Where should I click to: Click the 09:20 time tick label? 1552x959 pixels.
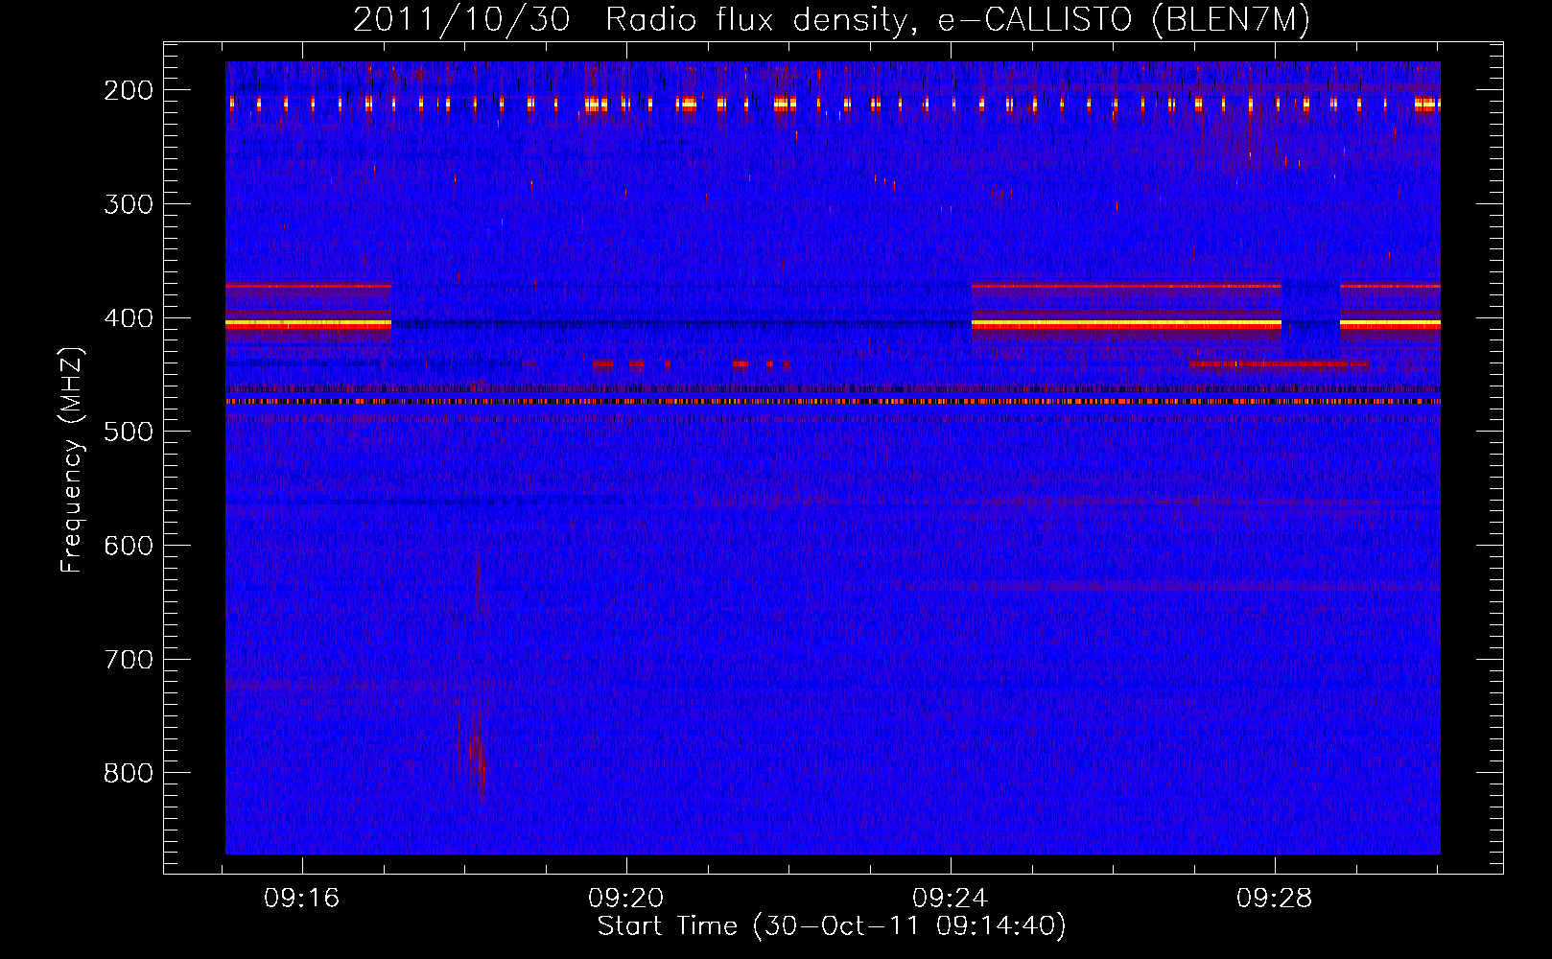pyautogui.click(x=626, y=899)
